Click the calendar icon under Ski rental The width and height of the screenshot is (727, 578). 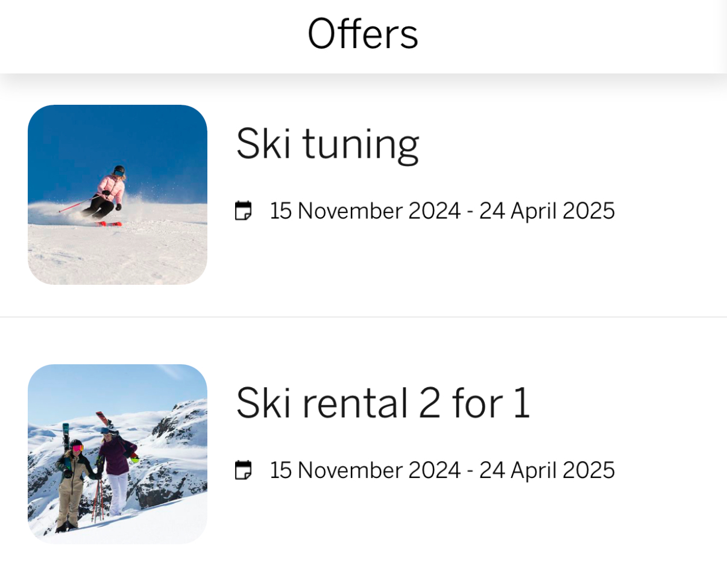click(x=243, y=470)
